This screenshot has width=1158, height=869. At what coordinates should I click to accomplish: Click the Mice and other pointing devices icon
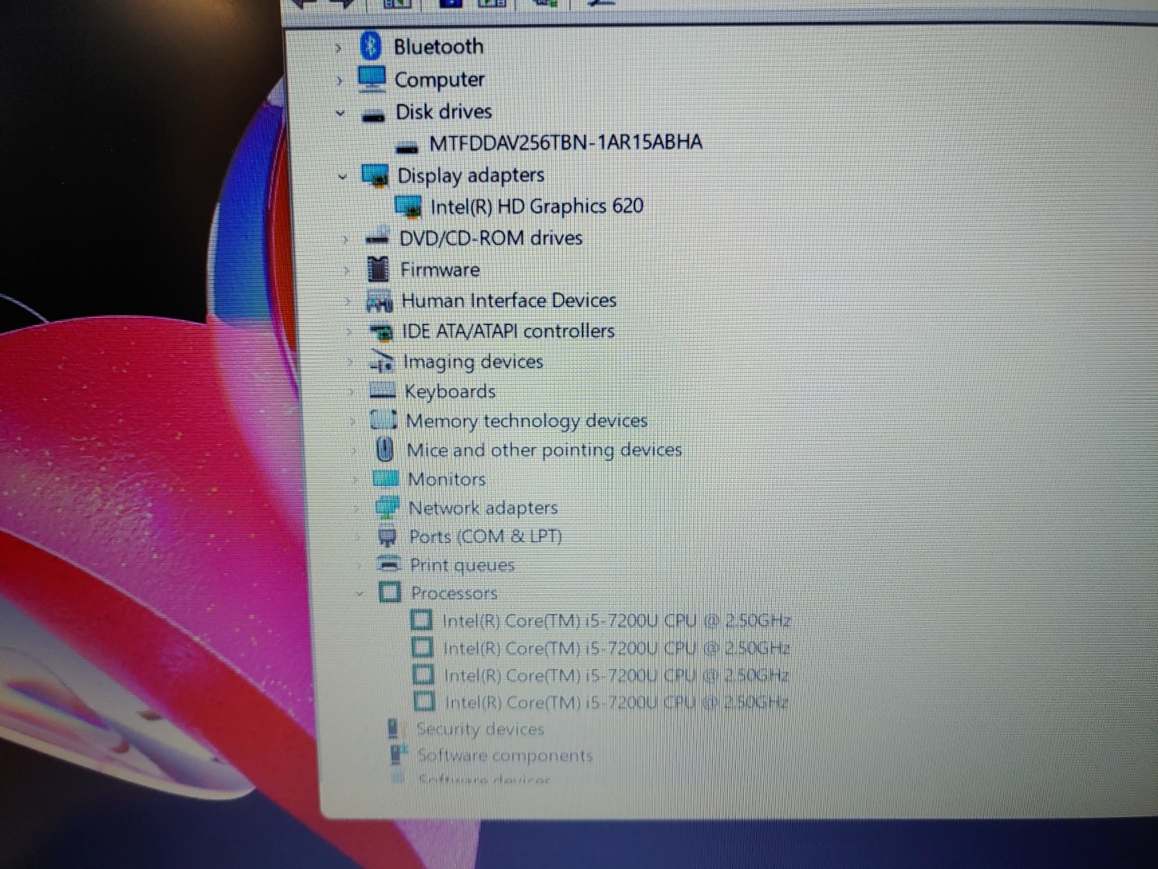click(x=385, y=449)
